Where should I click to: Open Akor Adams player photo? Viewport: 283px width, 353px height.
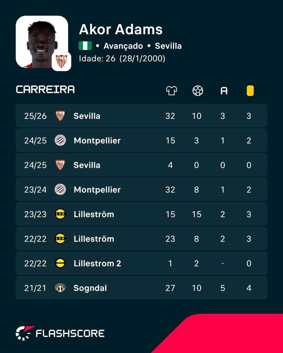(42, 42)
